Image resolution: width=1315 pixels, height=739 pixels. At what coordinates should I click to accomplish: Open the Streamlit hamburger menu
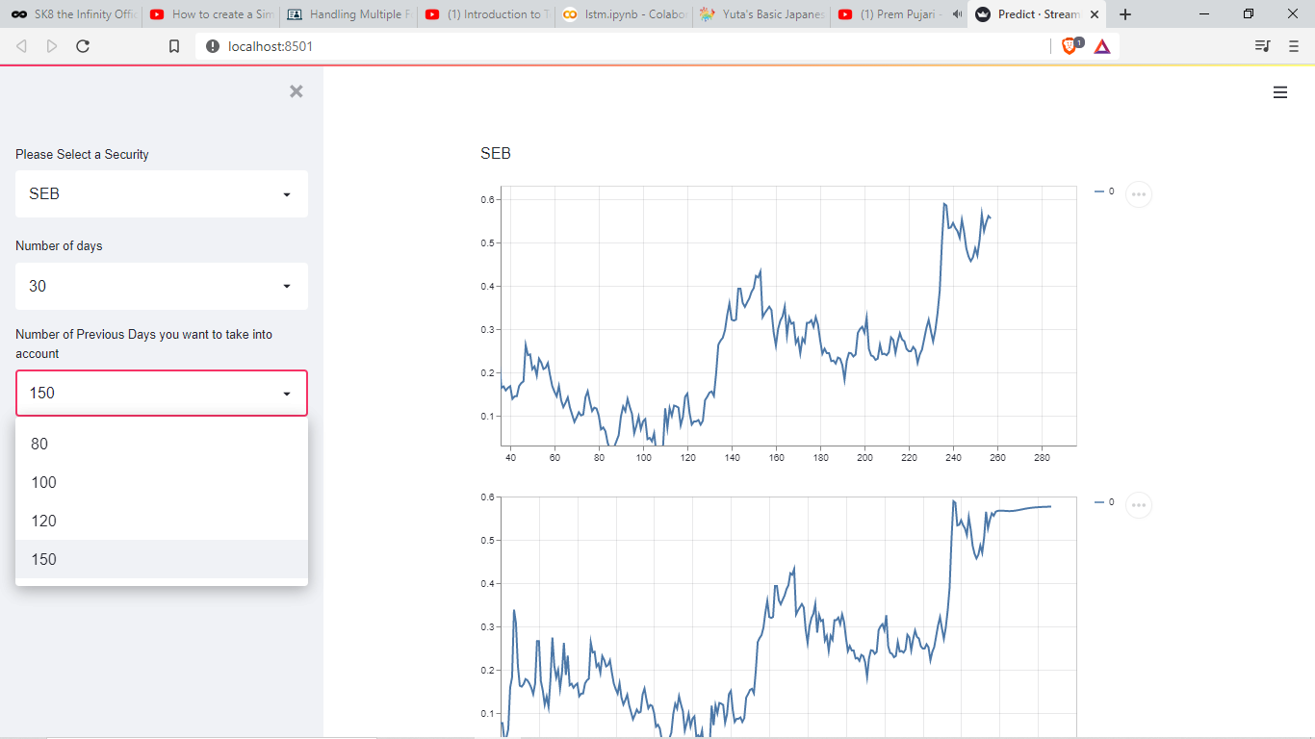pyautogui.click(x=1280, y=92)
